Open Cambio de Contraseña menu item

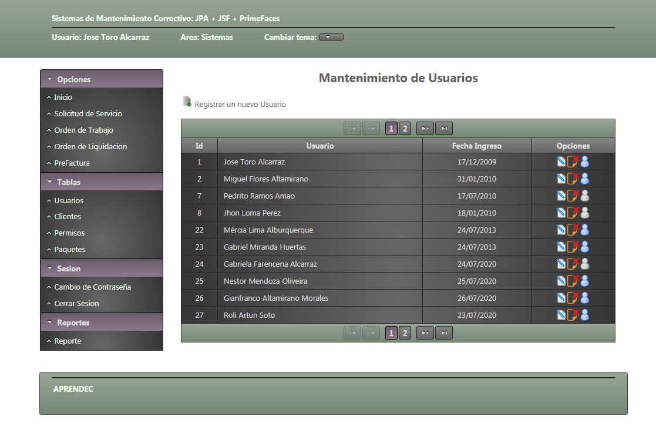[x=92, y=287]
